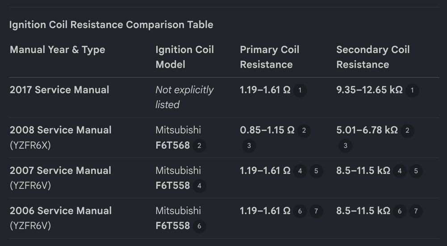
Task: Open citation 6 next to 2006 primary 1.19–1.61 Ω
Action: pos(300,211)
